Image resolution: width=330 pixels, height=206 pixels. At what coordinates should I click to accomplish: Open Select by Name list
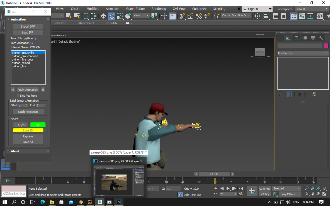(x=77, y=16)
